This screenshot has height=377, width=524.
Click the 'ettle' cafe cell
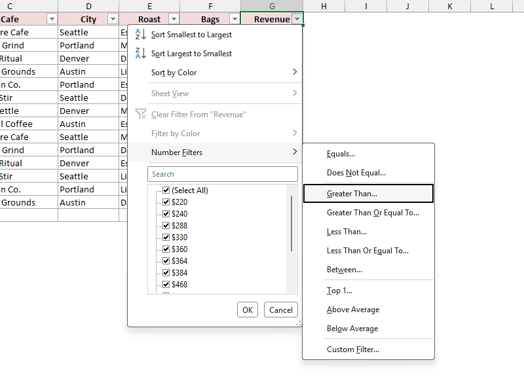click(x=29, y=111)
